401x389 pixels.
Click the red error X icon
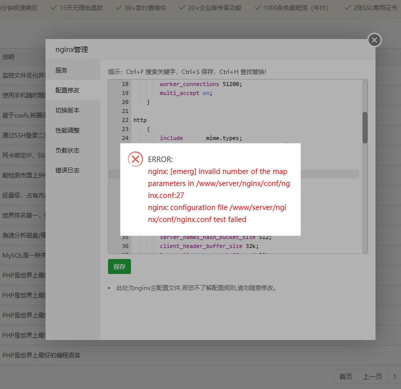click(x=135, y=159)
